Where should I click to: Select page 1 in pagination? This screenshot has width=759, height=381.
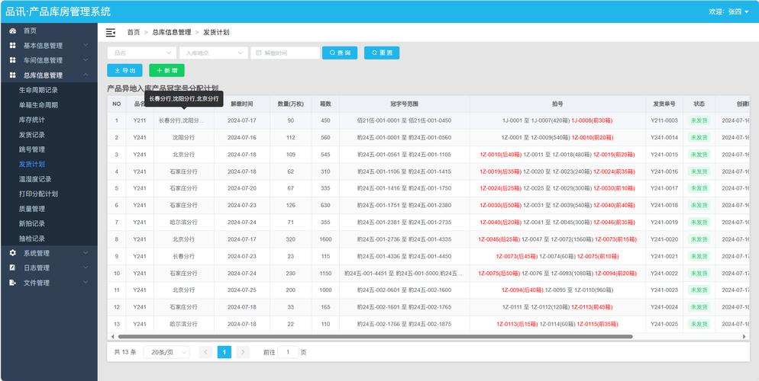pyautogui.click(x=224, y=353)
